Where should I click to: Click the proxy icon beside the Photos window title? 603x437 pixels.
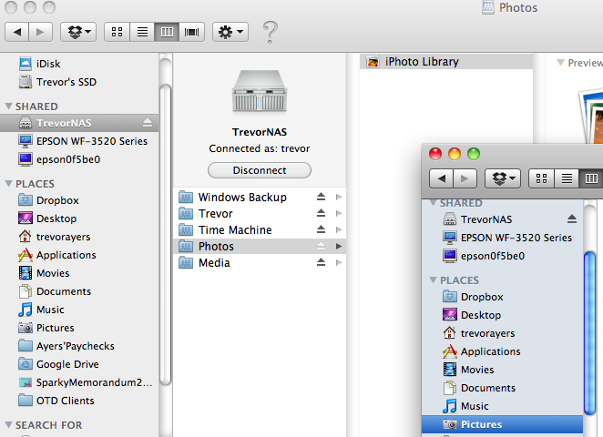coord(488,7)
